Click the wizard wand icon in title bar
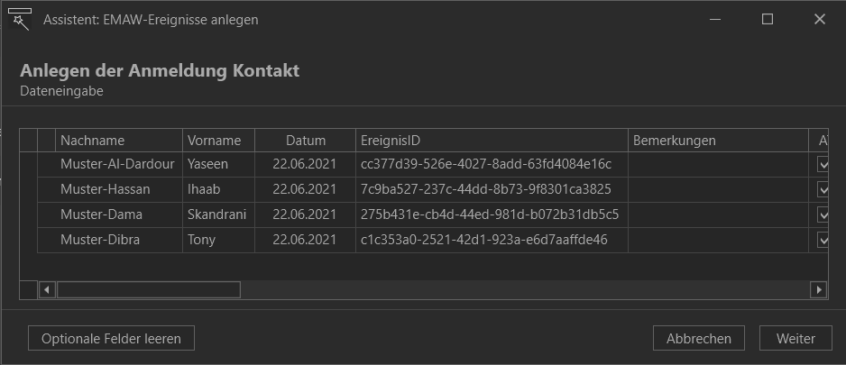Image resolution: width=846 pixels, height=365 pixels. pyautogui.click(x=20, y=19)
